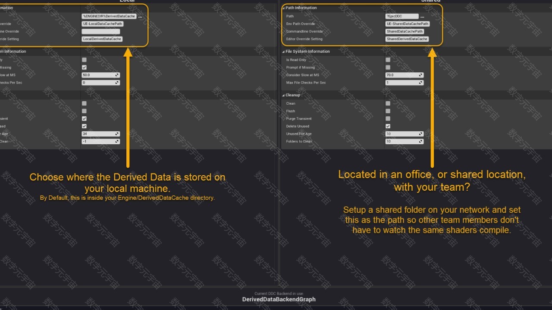
Task: Click the Shared 'Editor Override Setting' label
Action: 304,39
